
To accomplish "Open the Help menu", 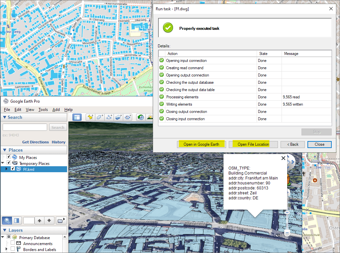I will coord(68,109).
